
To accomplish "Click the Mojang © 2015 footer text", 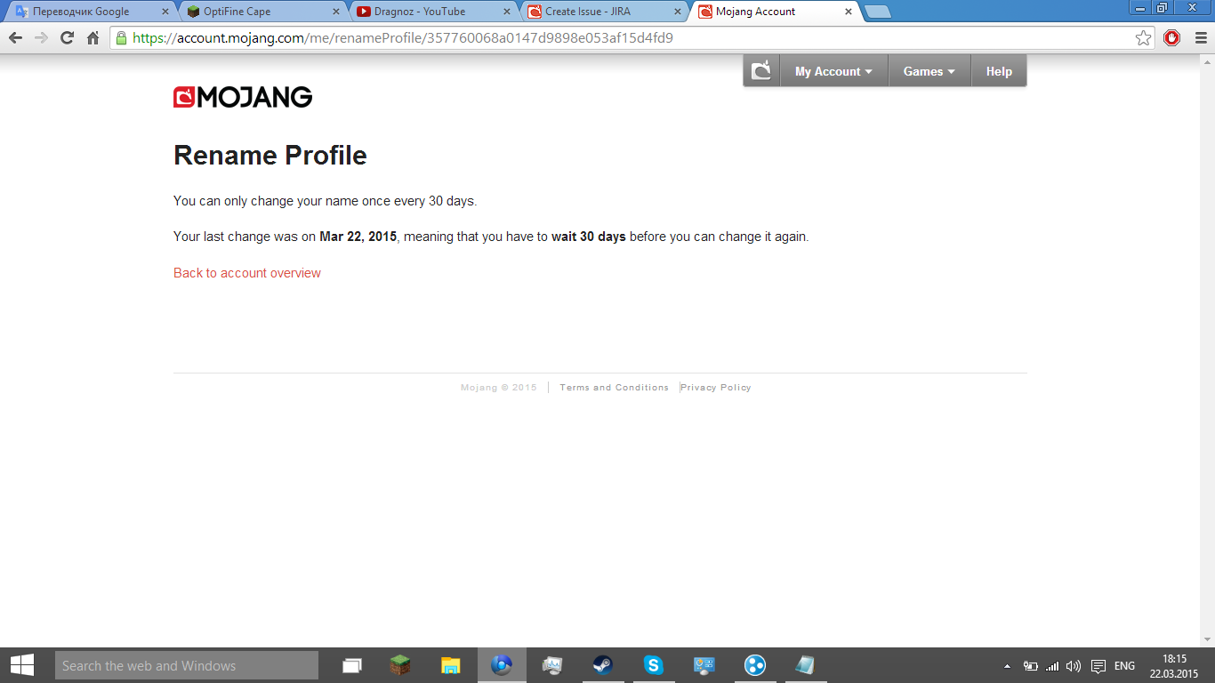I will [499, 388].
